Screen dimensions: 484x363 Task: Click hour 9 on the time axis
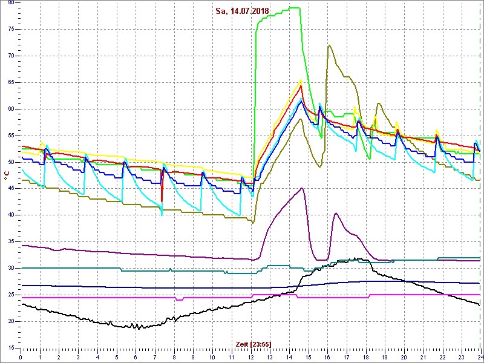click(x=193, y=356)
